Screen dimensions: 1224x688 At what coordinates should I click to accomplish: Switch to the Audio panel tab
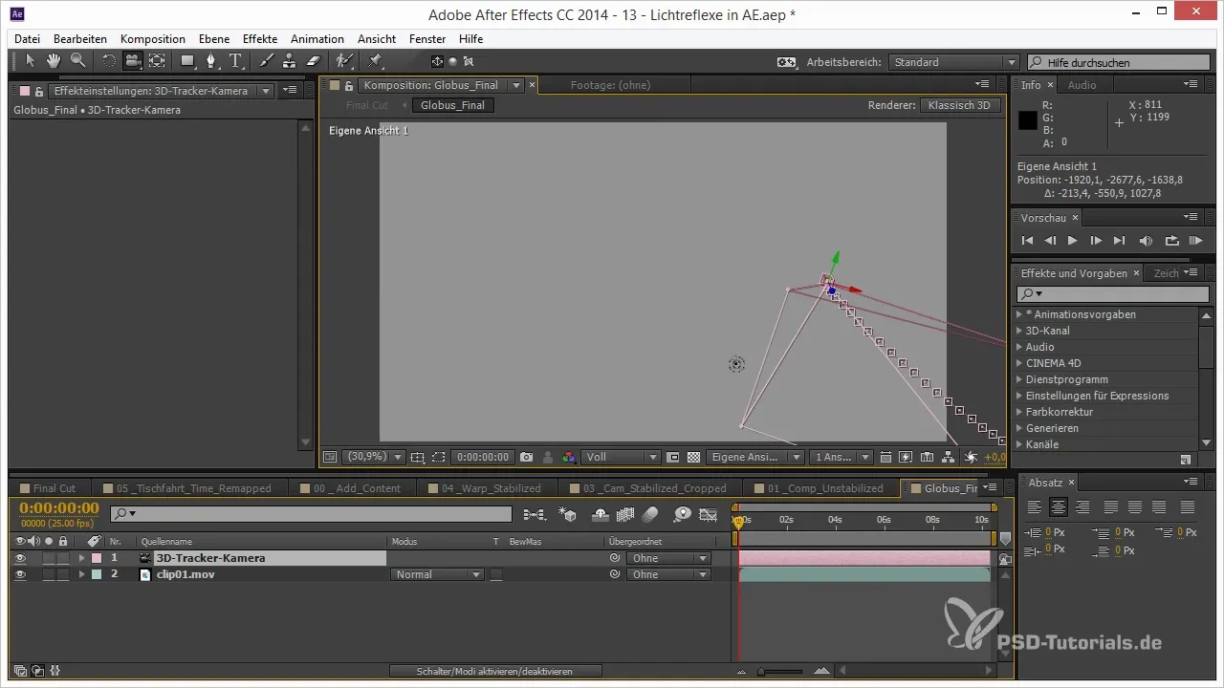point(1082,85)
